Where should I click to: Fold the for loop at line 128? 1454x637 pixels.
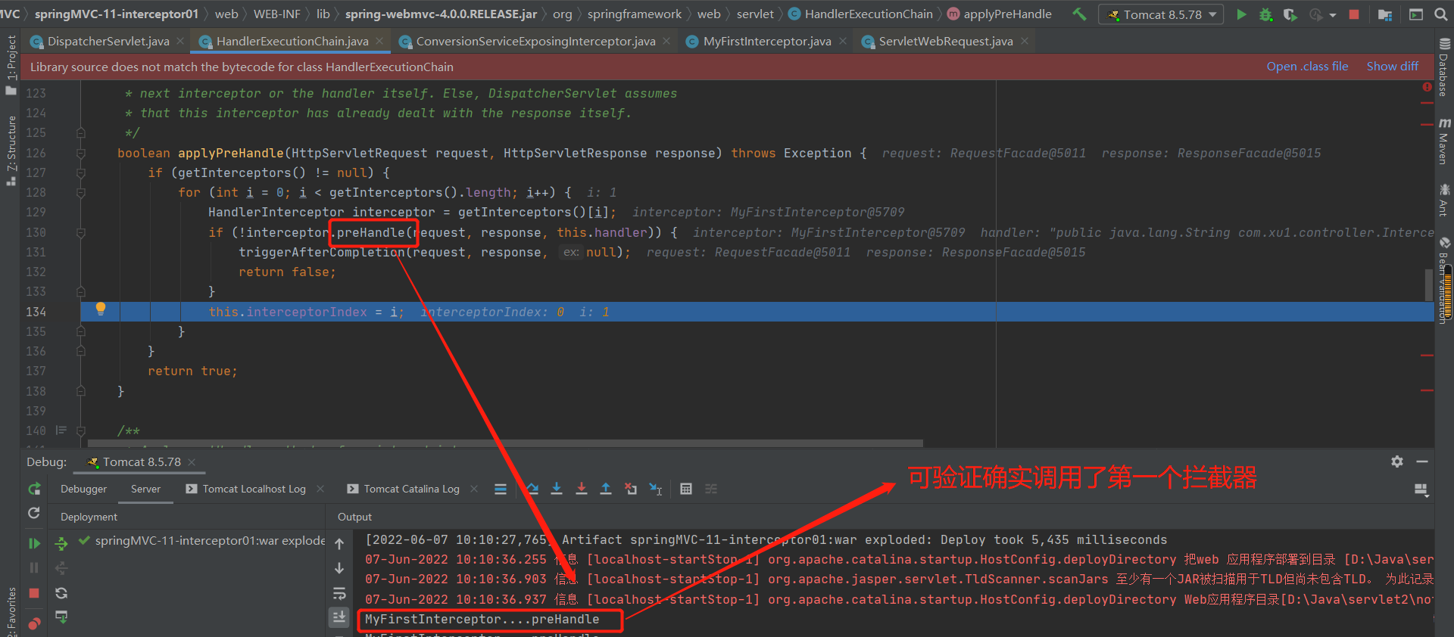point(80,192)
